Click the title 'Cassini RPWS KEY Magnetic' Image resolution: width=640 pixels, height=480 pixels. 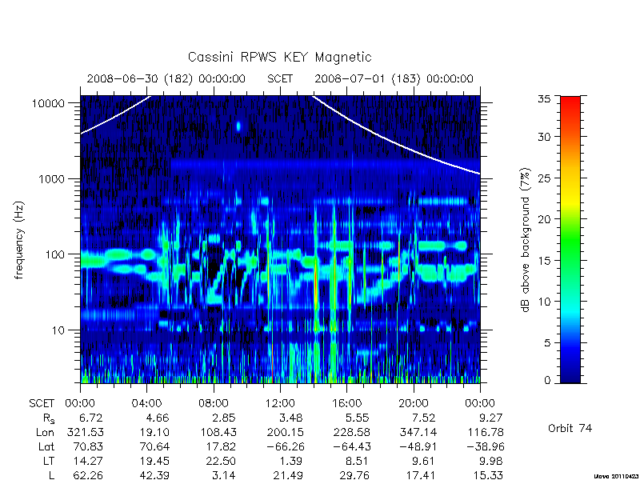[279, 57]
